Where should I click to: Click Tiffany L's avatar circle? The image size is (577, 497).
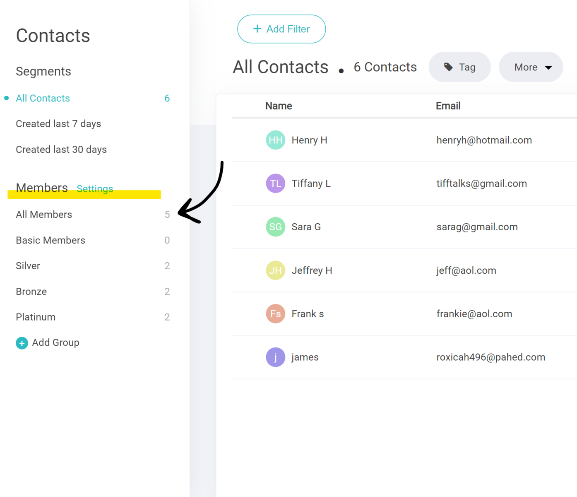click(x=275, y=183)
